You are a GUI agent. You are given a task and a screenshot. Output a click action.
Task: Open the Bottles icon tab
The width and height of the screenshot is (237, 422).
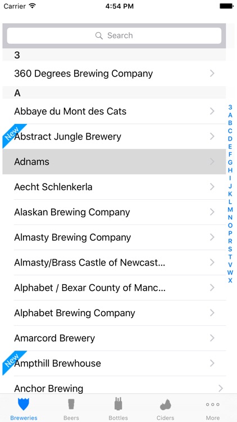point(118,404)
